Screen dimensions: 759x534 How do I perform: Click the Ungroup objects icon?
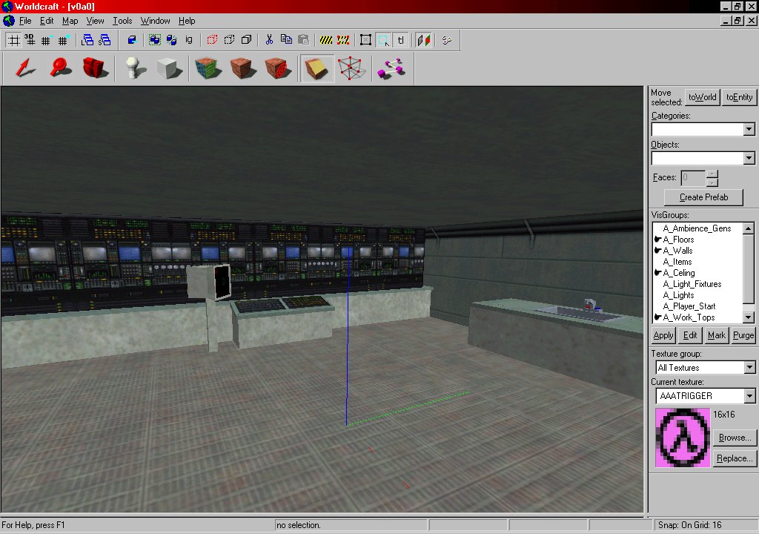[x=172, y=40]
